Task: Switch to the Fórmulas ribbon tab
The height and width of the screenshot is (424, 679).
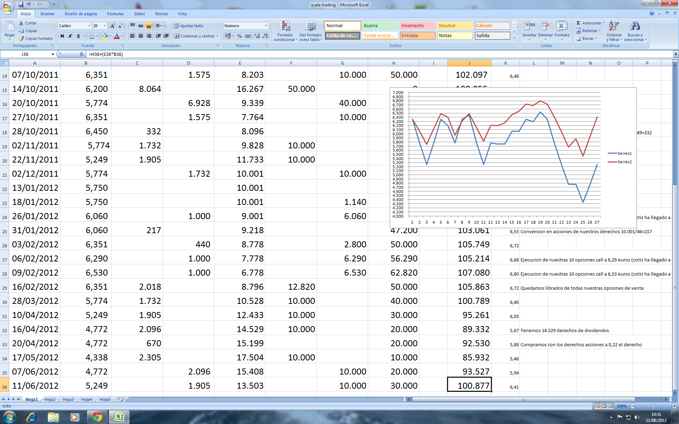Action: tap(115, 14)
